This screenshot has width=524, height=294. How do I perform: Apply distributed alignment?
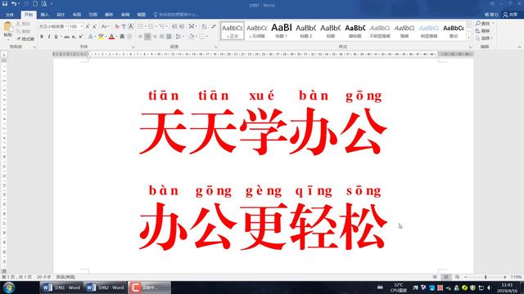[169, 37]
